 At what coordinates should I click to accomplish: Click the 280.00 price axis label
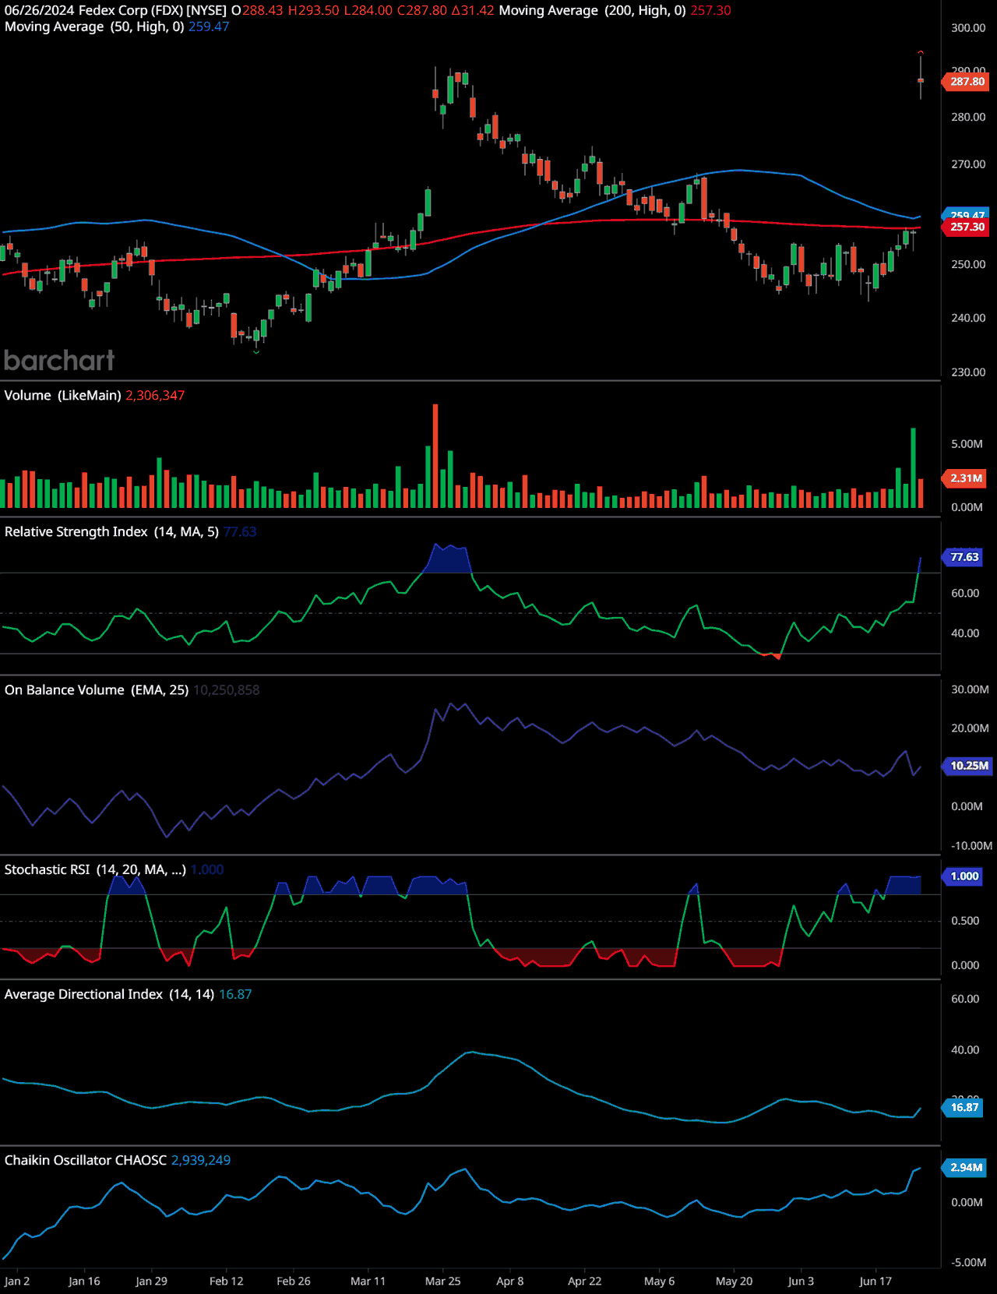click(968, 117)
